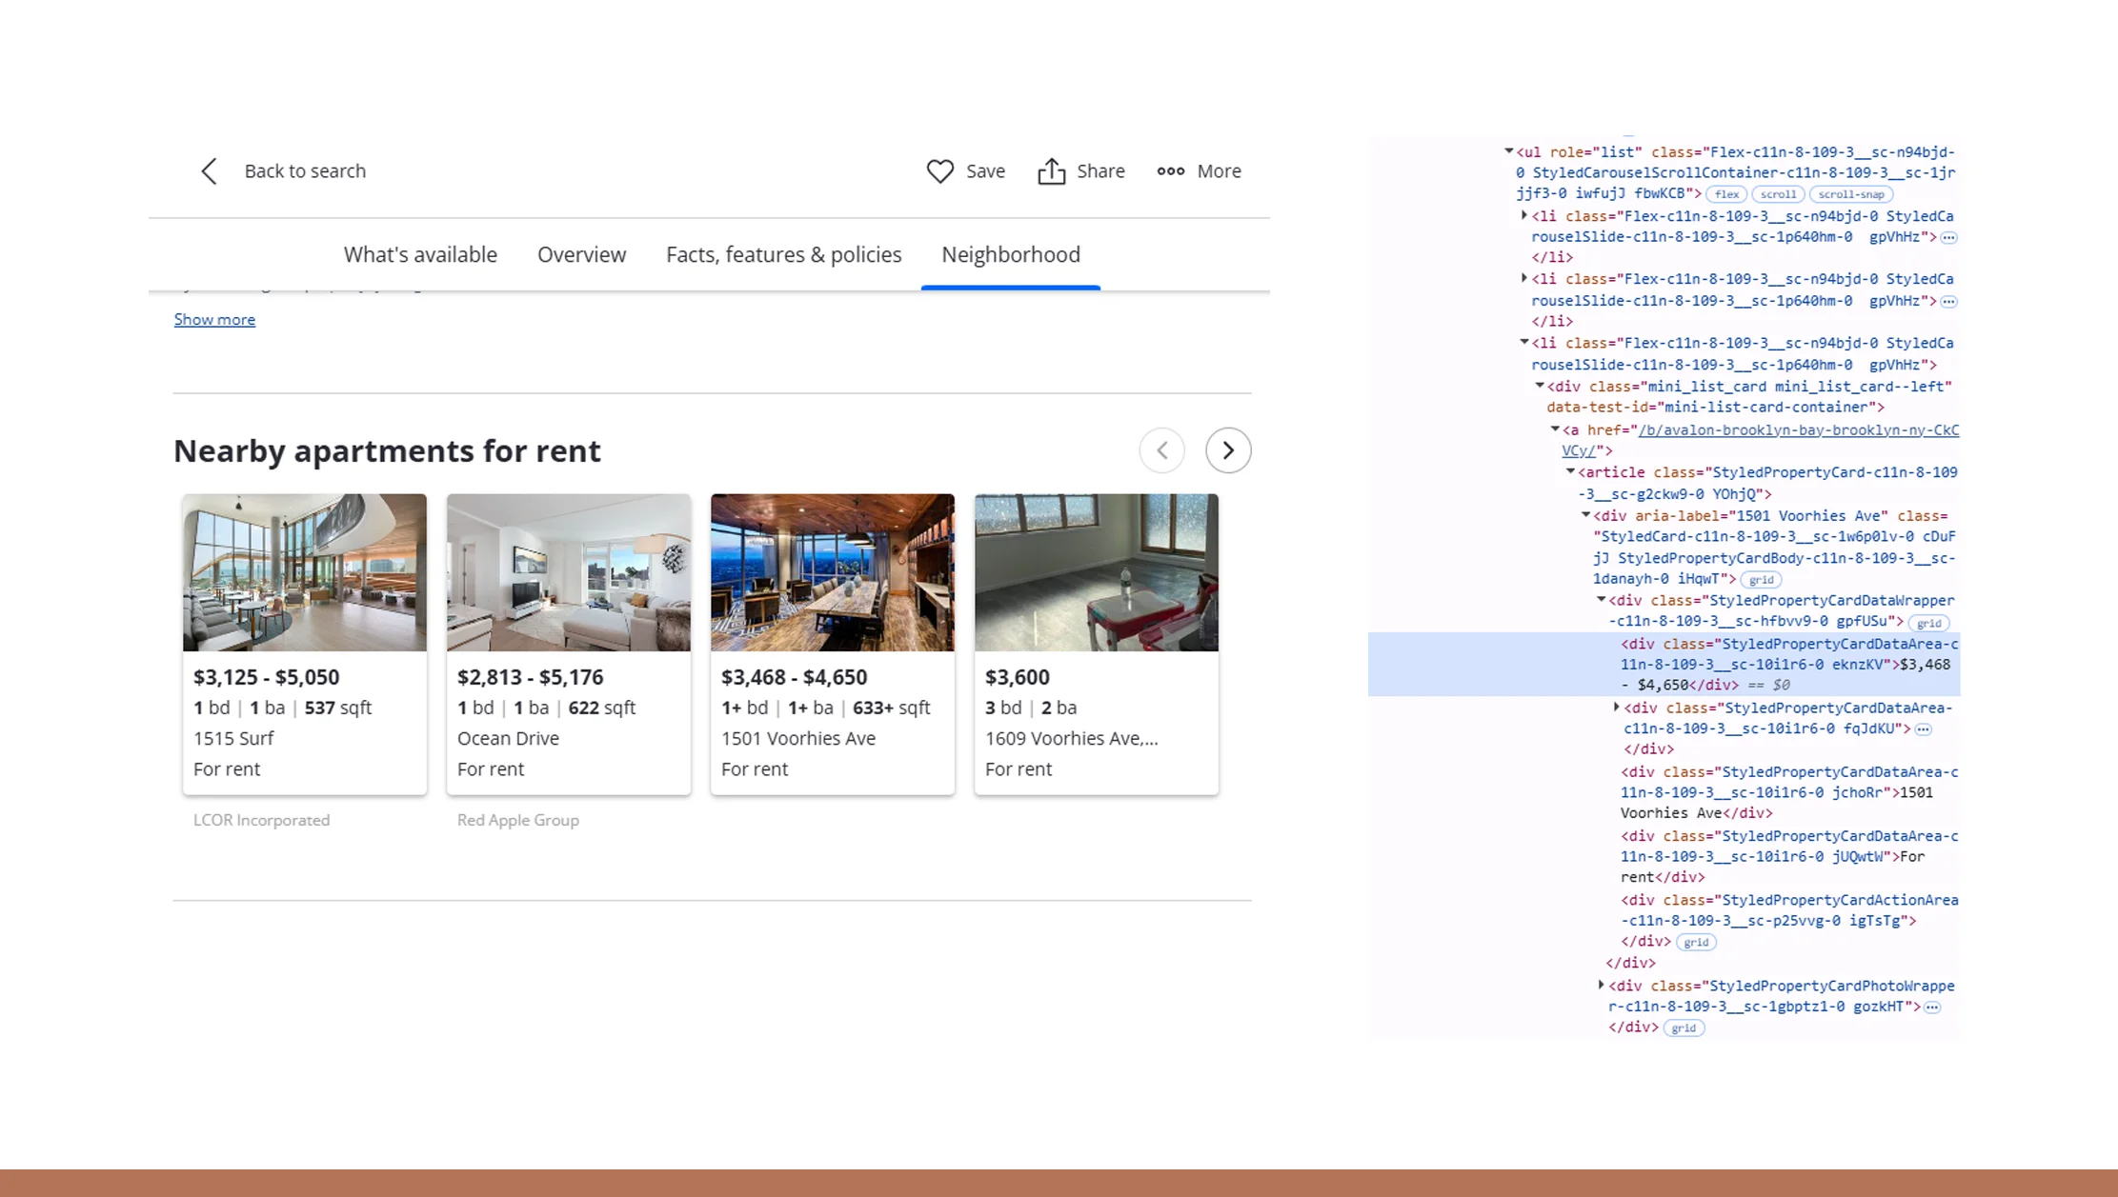This screenshot has height=1197, width=2118.
Task: Collapse the StyledPropertyCard article node
Action: [1570, 471]
